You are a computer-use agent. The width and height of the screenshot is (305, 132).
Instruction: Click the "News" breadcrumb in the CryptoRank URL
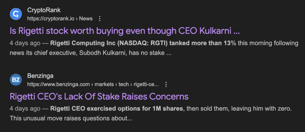[86, 19]
